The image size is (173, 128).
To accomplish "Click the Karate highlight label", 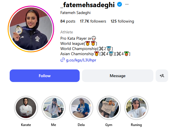I will point(26,125).
